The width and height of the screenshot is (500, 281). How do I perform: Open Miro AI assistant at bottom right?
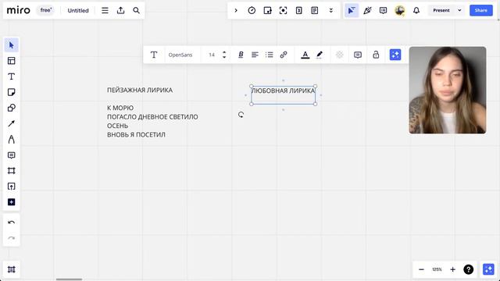pyautogui.click(x=488, y=269)
